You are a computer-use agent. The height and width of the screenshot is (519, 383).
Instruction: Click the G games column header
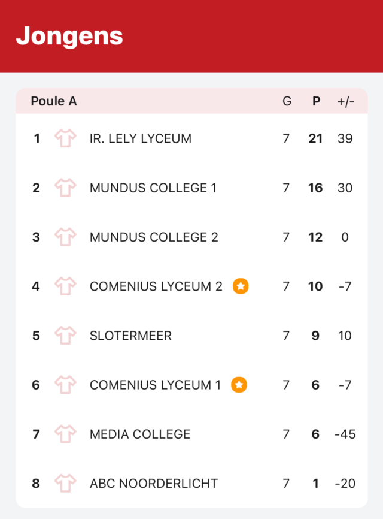coord(287,101)
